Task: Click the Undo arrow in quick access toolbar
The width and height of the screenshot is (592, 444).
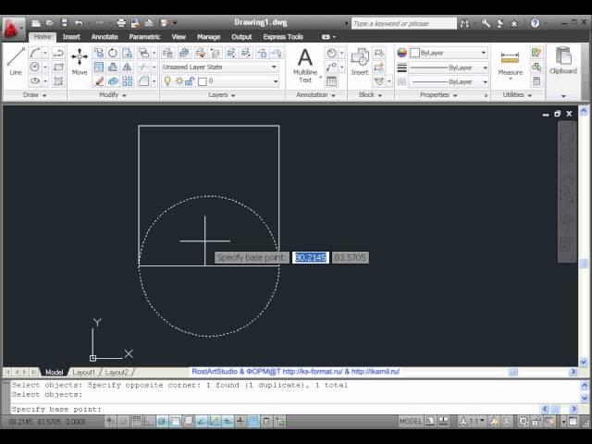Action: [78, 23]
